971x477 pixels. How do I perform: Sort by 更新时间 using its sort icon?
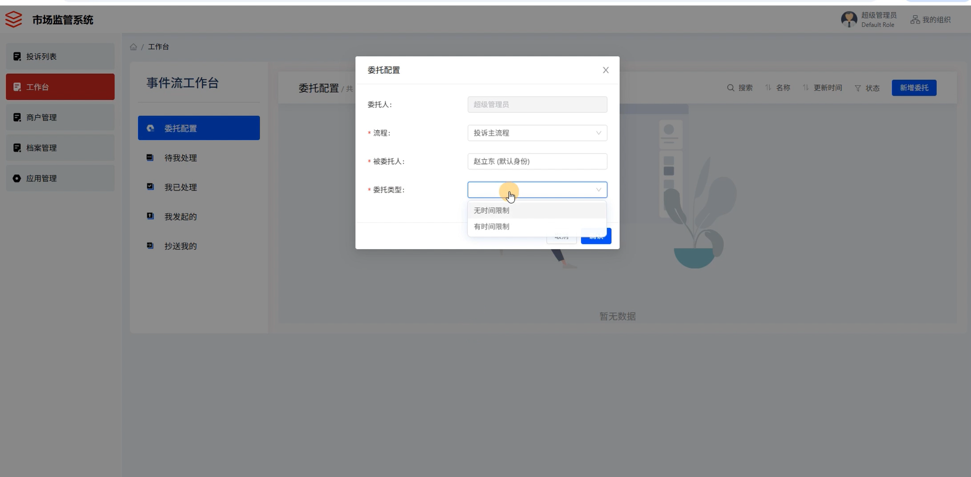coord(806,88)
